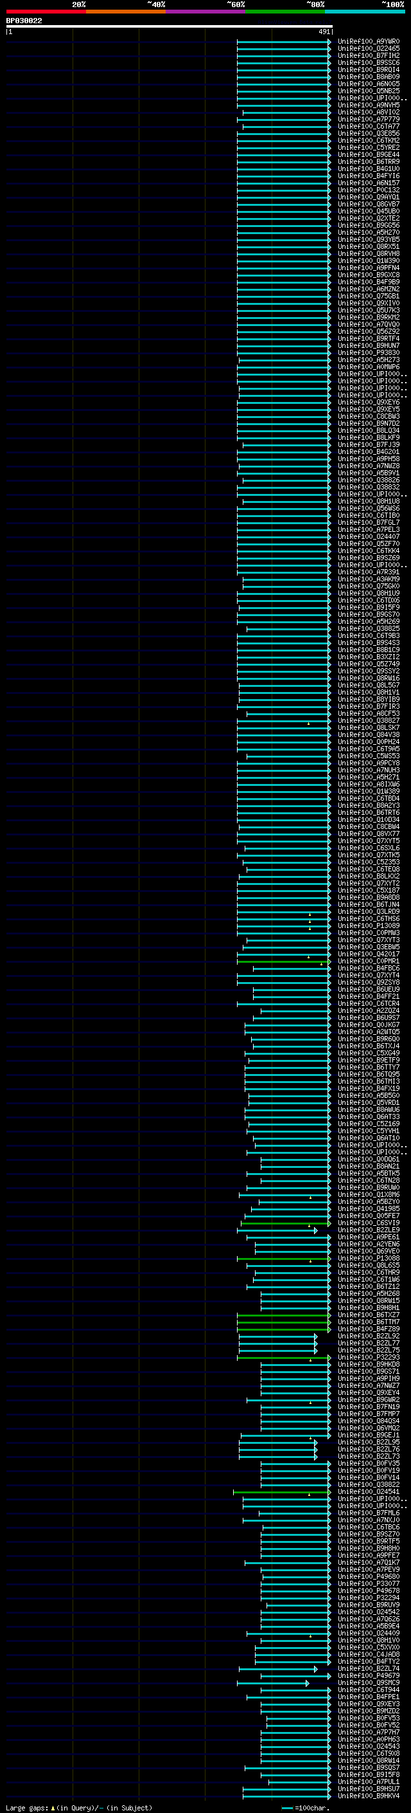Screen dimensions: 411x1813
Task: Click the white query sequence bar
Action: pos(170,26)
